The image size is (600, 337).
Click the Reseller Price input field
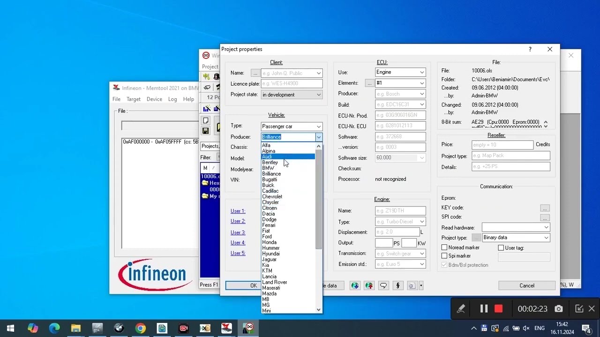tap(502, 145)
